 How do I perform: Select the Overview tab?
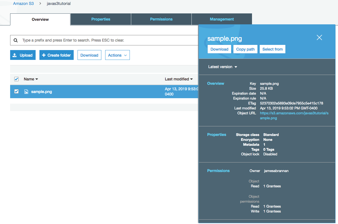click(40, 19)
